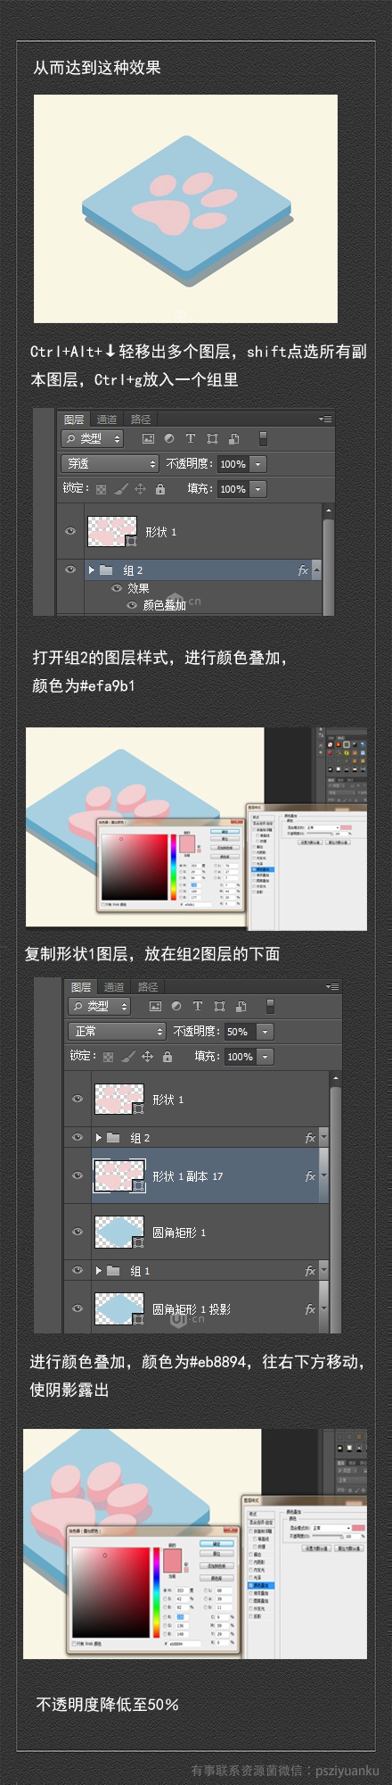Select the 组 1 group name

[140, 1271]
